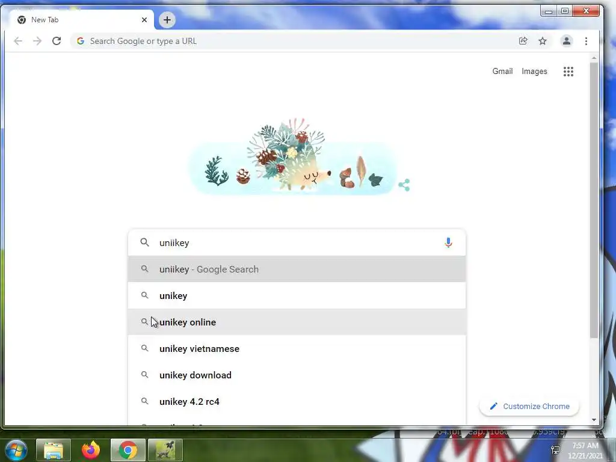Select the New Tab tab
This screenshot has width=616, height=462.
tap(81, 20)
